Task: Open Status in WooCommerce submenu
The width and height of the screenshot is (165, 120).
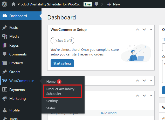Action: coord(51,108)
